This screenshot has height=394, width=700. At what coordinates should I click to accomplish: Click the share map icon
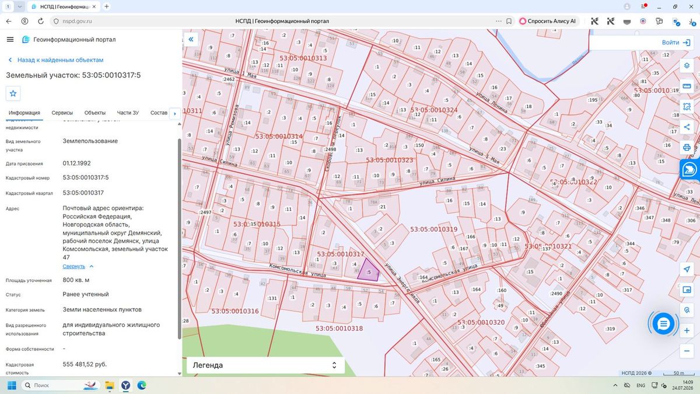point(687,127)
